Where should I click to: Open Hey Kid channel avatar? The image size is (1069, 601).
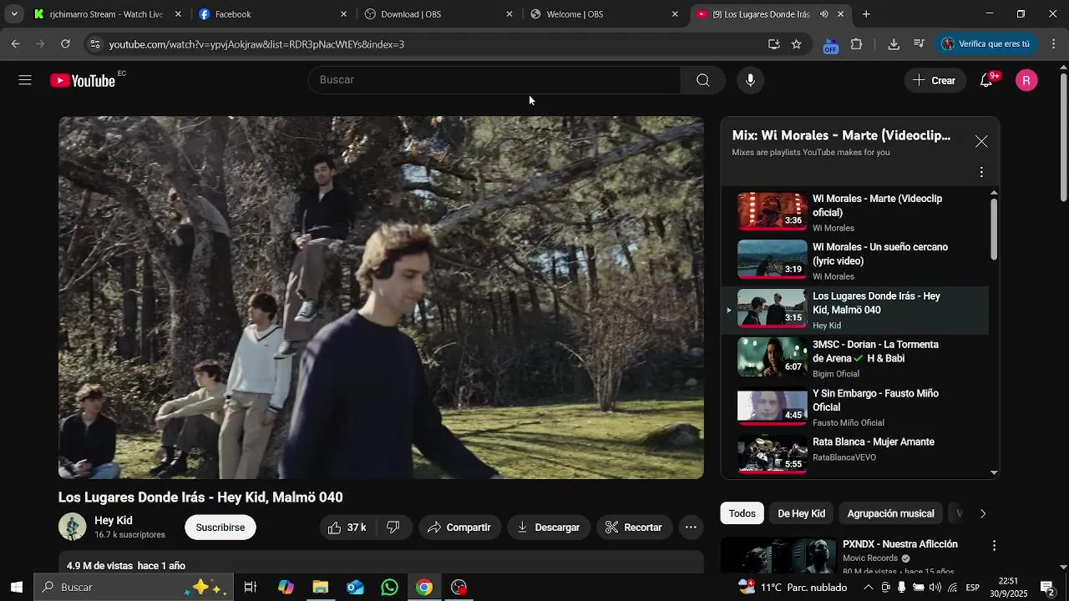coord(72,527)
